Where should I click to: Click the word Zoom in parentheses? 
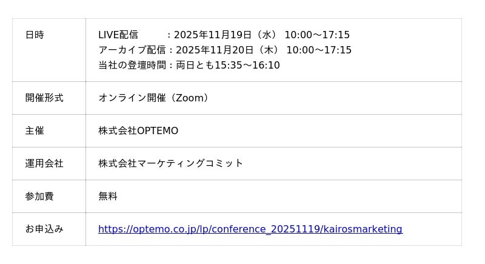(x=191, y=98)
